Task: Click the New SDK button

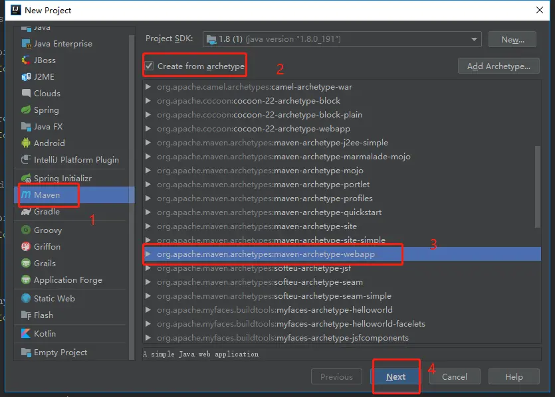Action: (512, 39)
